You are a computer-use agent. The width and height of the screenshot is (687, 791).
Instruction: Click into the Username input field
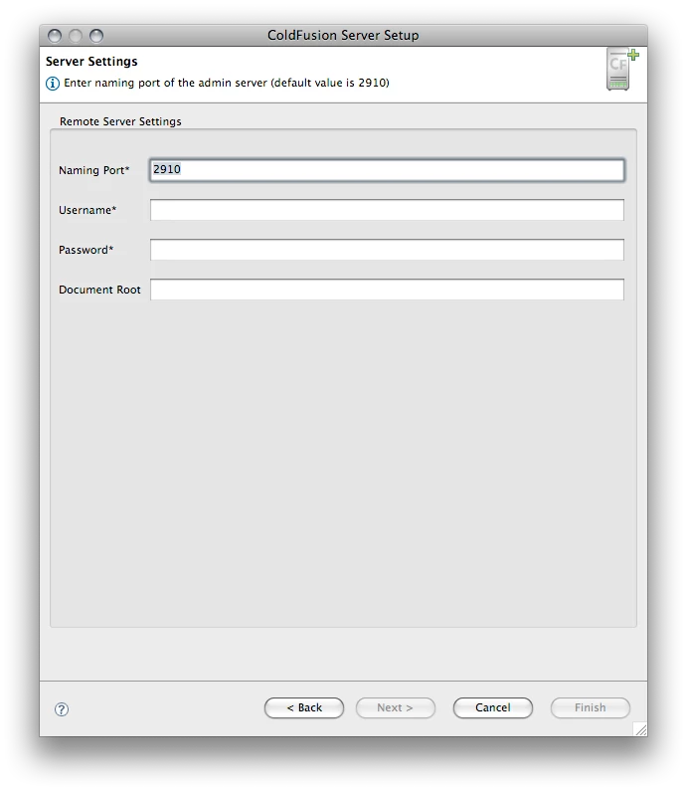(x=387, y=210)
